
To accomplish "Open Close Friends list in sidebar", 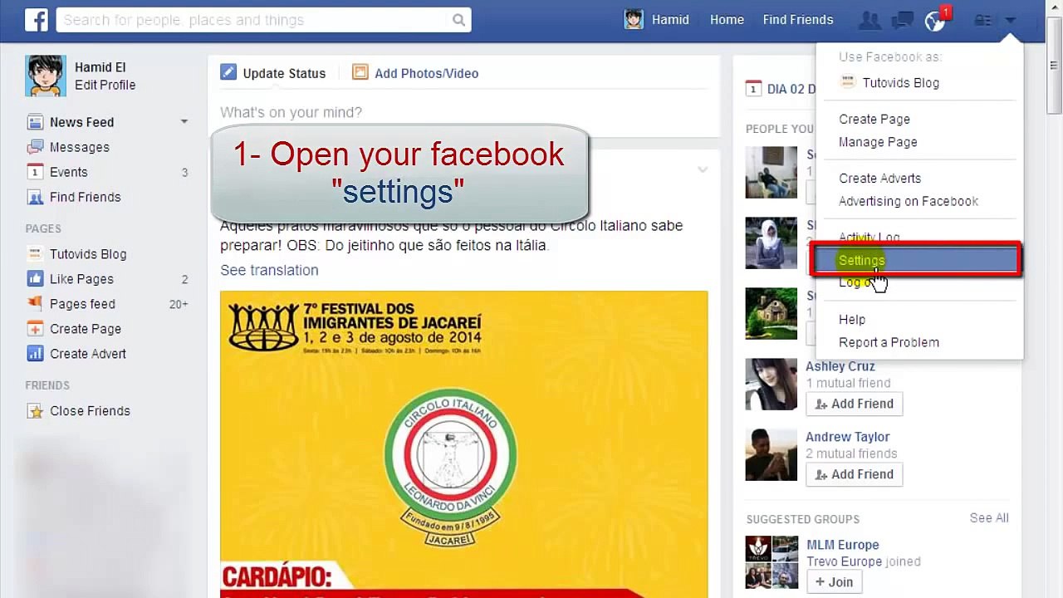I will point(90,411).
